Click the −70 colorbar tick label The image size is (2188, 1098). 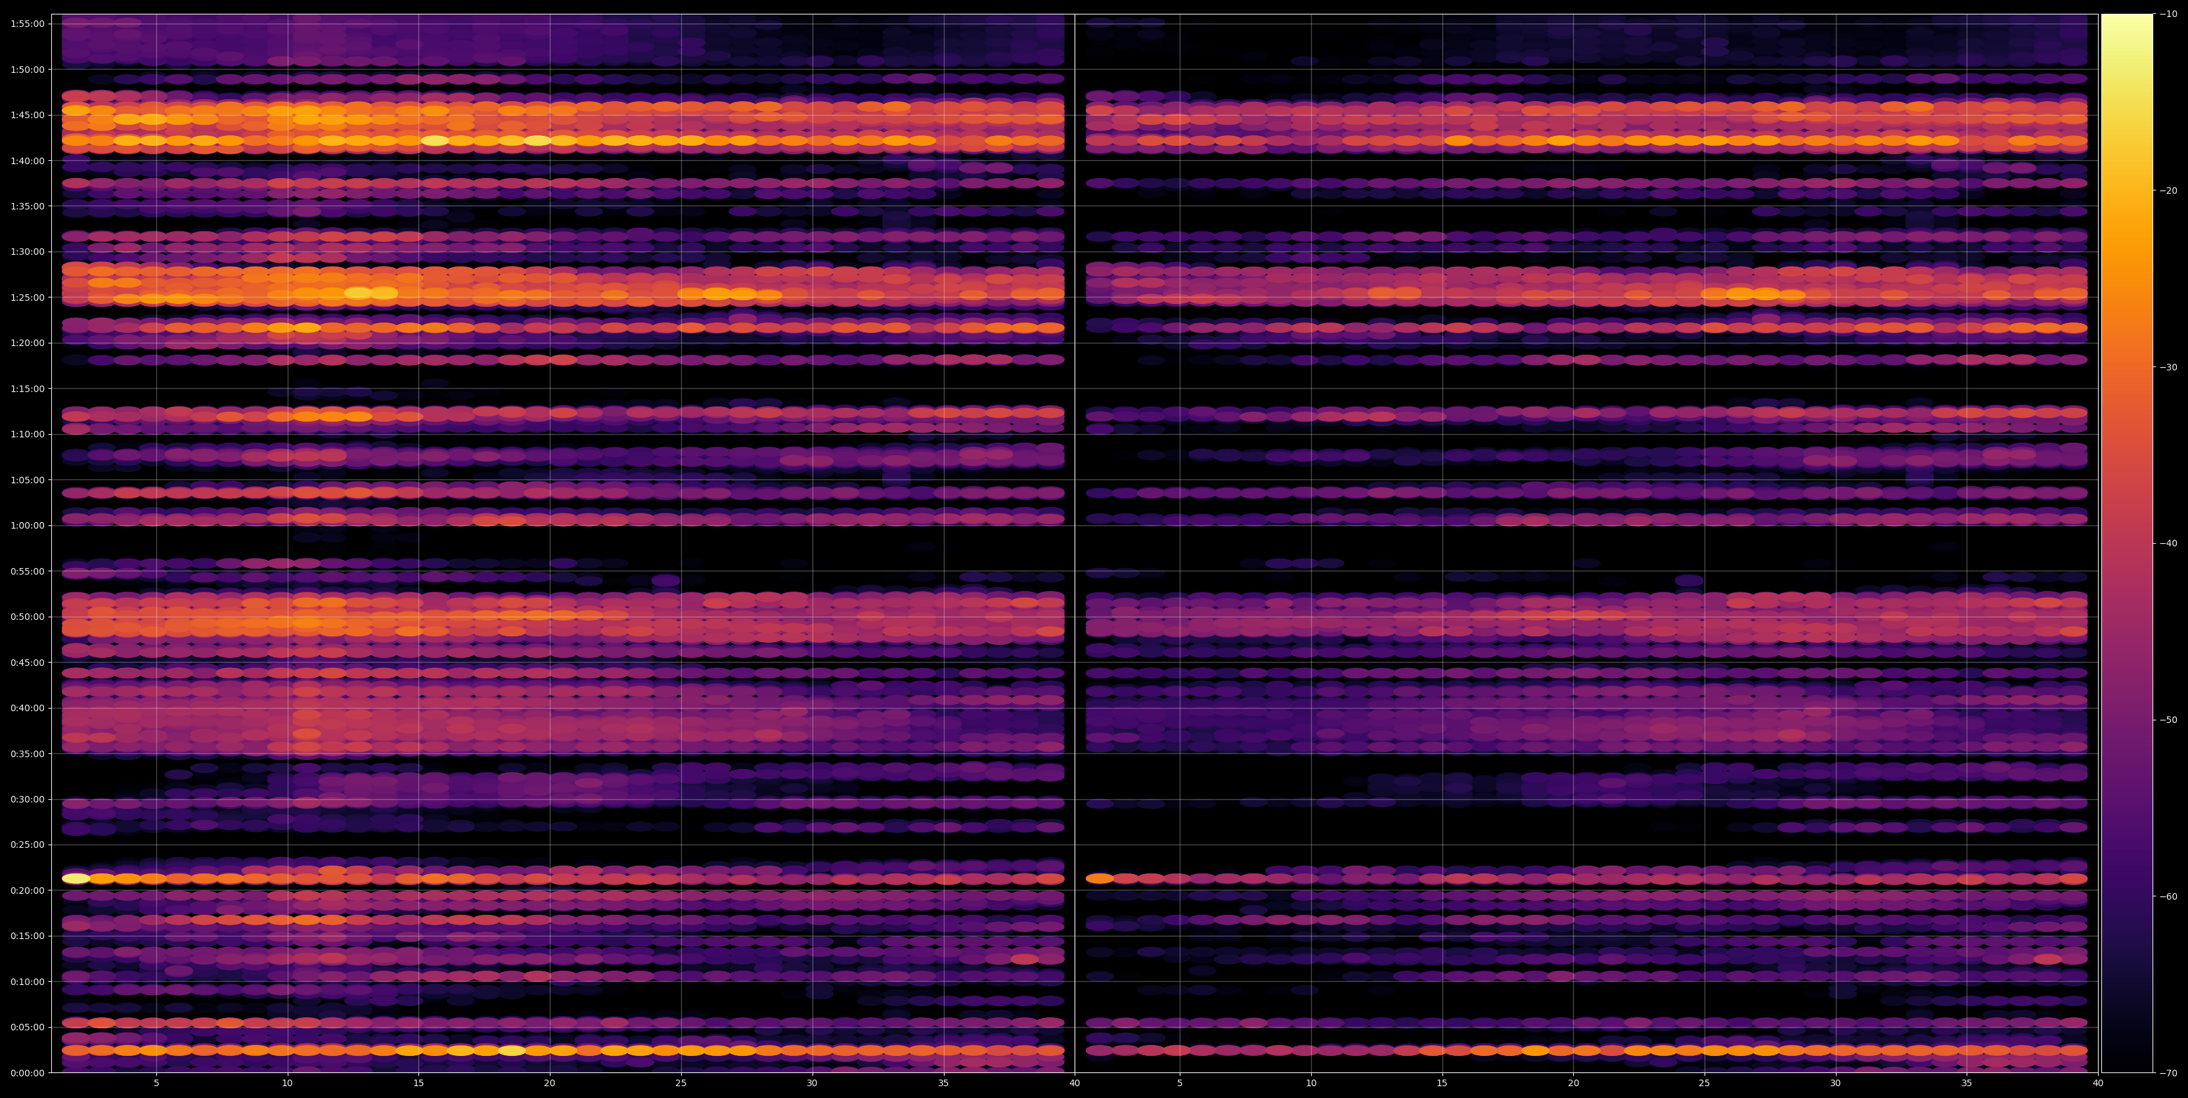click(2168, 1073)
